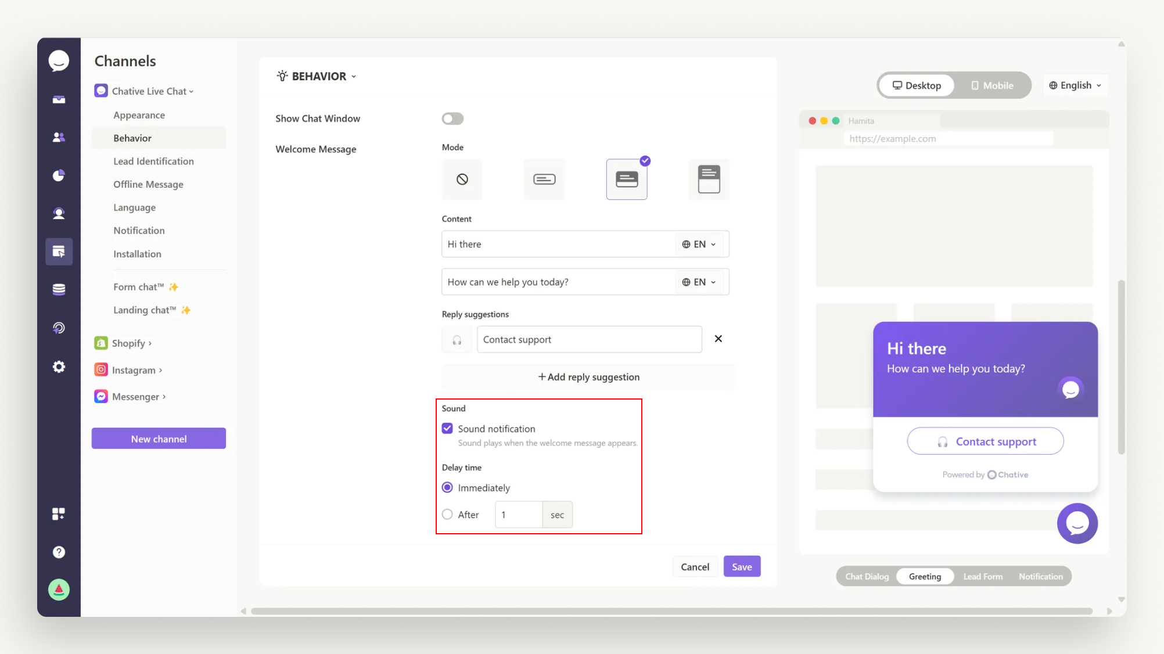Click the database stack icon in sidebar
The image size is (1164, 654).
coord(59,289)
